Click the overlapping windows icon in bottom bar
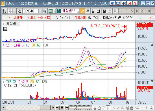155x111 pixels. coord(99,108)
